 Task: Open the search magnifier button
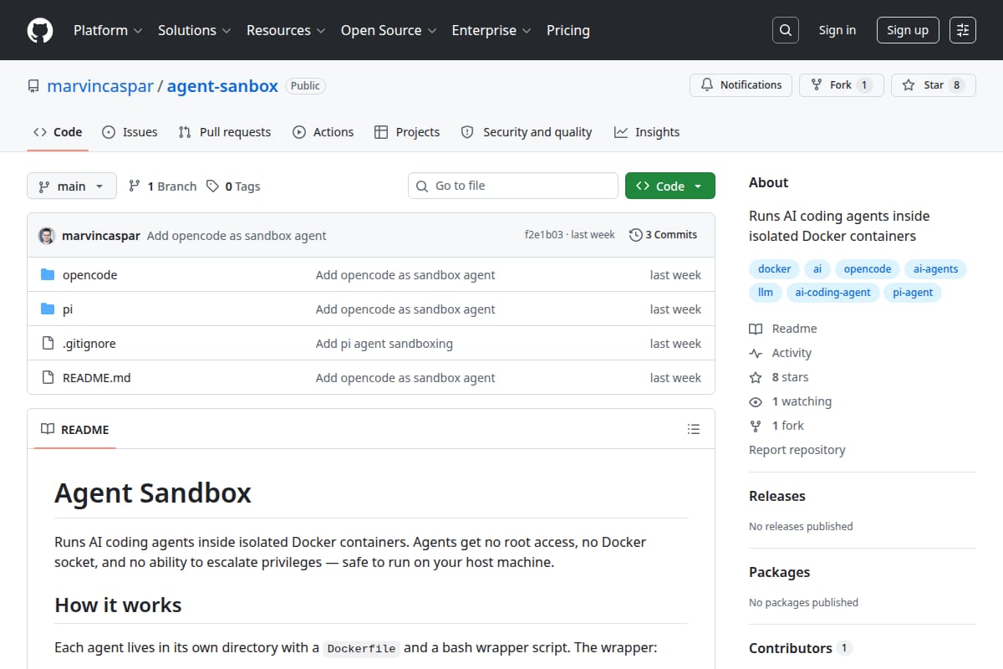point(785,30)
